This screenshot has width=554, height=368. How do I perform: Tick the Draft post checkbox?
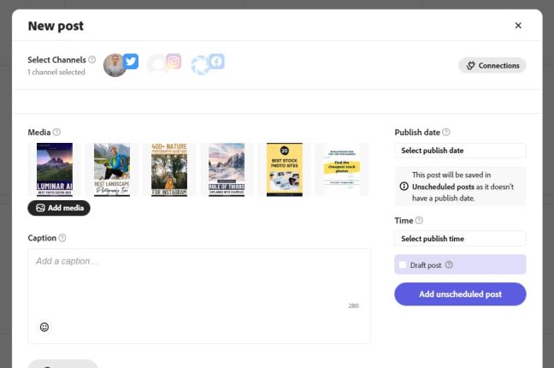403,264
